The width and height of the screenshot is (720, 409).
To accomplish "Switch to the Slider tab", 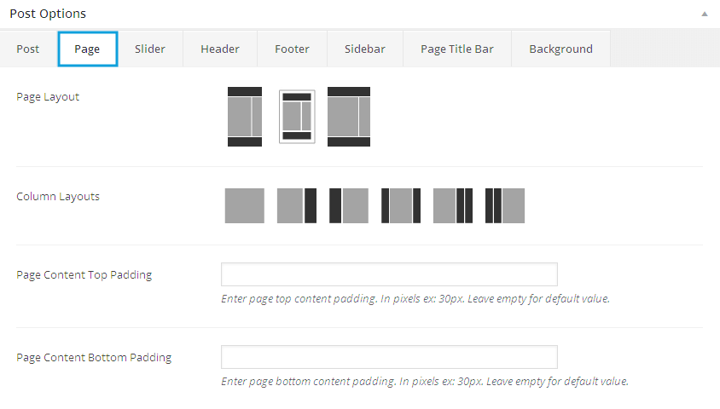I will tap(150, 49).
